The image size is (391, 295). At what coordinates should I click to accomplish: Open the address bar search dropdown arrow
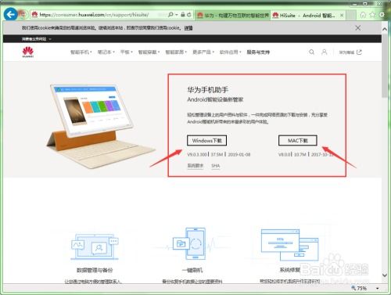pyautogui.click(x=177, y=15)
